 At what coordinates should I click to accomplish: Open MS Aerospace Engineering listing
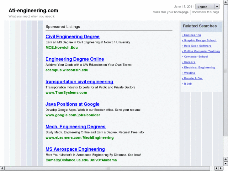[75, 149]
